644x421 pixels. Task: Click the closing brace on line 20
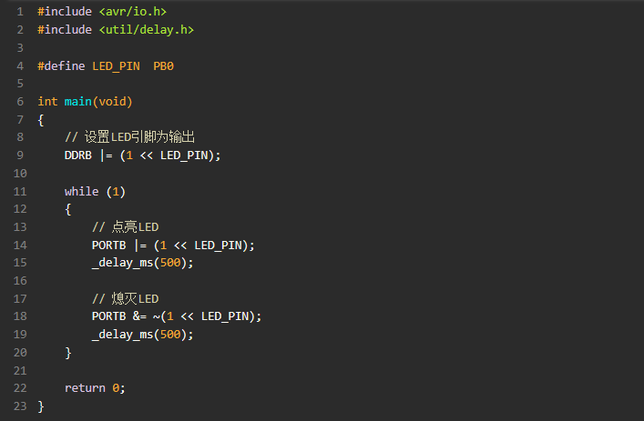[x=68, y=353]
